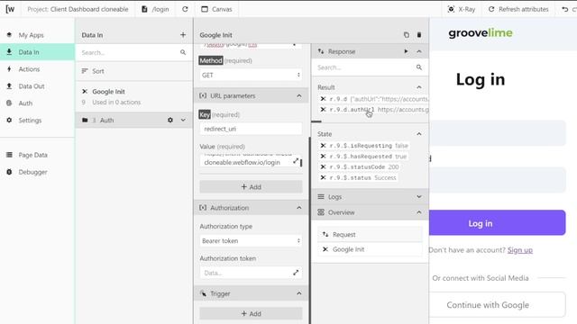Expand the Value field editor icon
The height and width of the screenshot is (324, 577).
pyautogui.click(x=296, y=161)
